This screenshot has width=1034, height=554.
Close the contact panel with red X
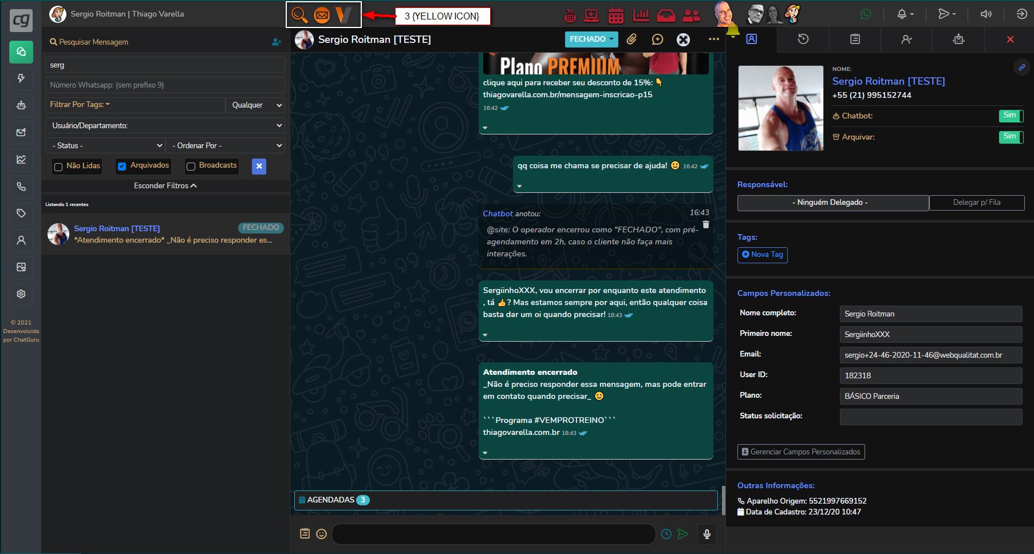click(1010, 39)
